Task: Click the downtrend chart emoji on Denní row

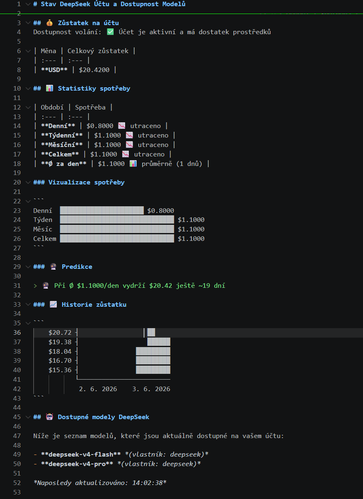Action: click(x=121, y=126)
